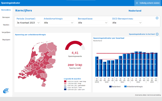Click 'Spanningsindicator per kwartaal' chart title
162x101 pixels.
coord(109,38)
